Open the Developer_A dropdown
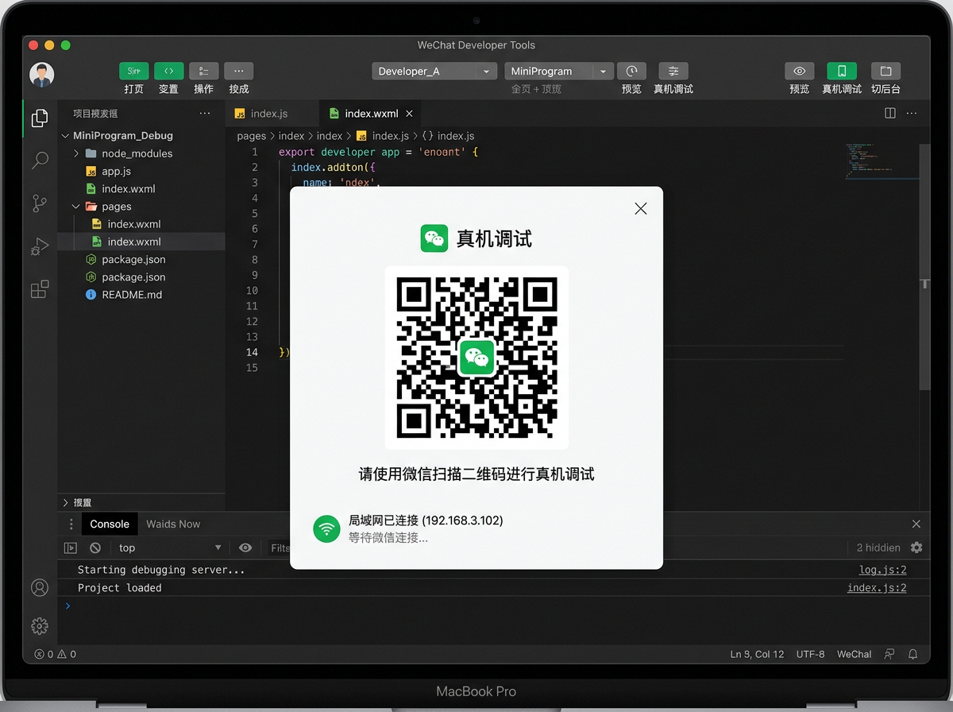The image size is (953, 712). coord(434,72)
